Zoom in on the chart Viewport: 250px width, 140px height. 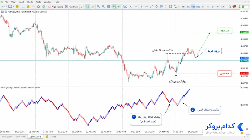tap(98, 7)
